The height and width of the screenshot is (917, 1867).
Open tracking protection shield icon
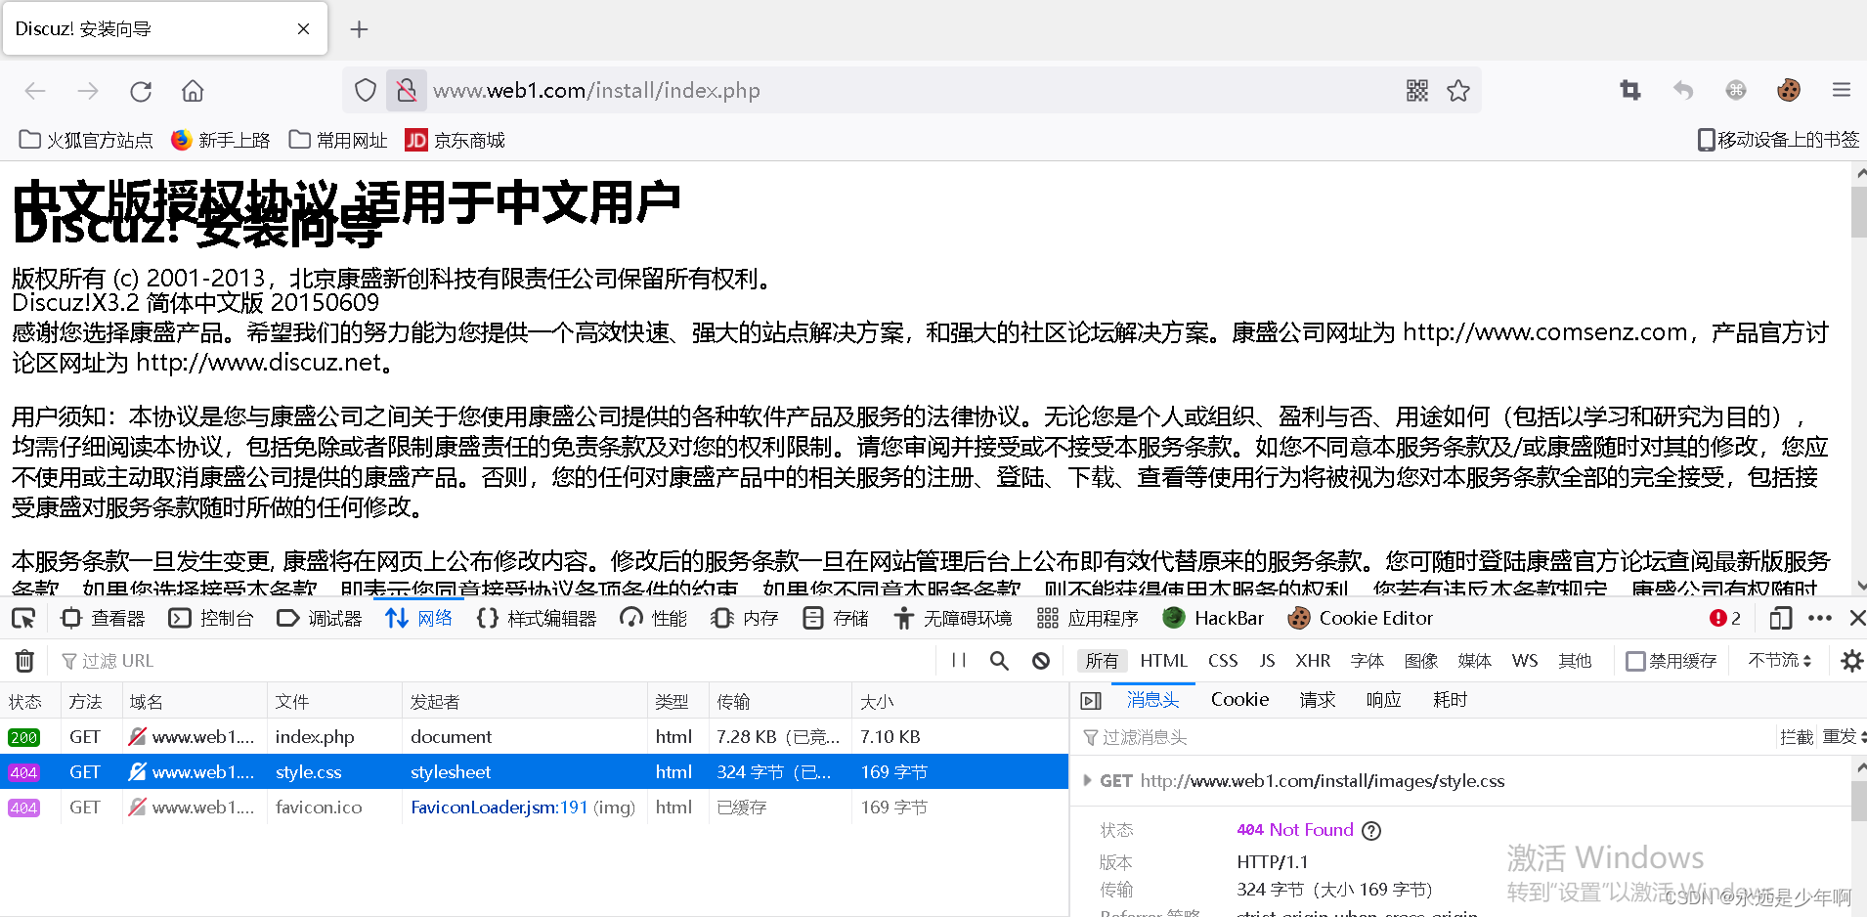pos(366,91)
